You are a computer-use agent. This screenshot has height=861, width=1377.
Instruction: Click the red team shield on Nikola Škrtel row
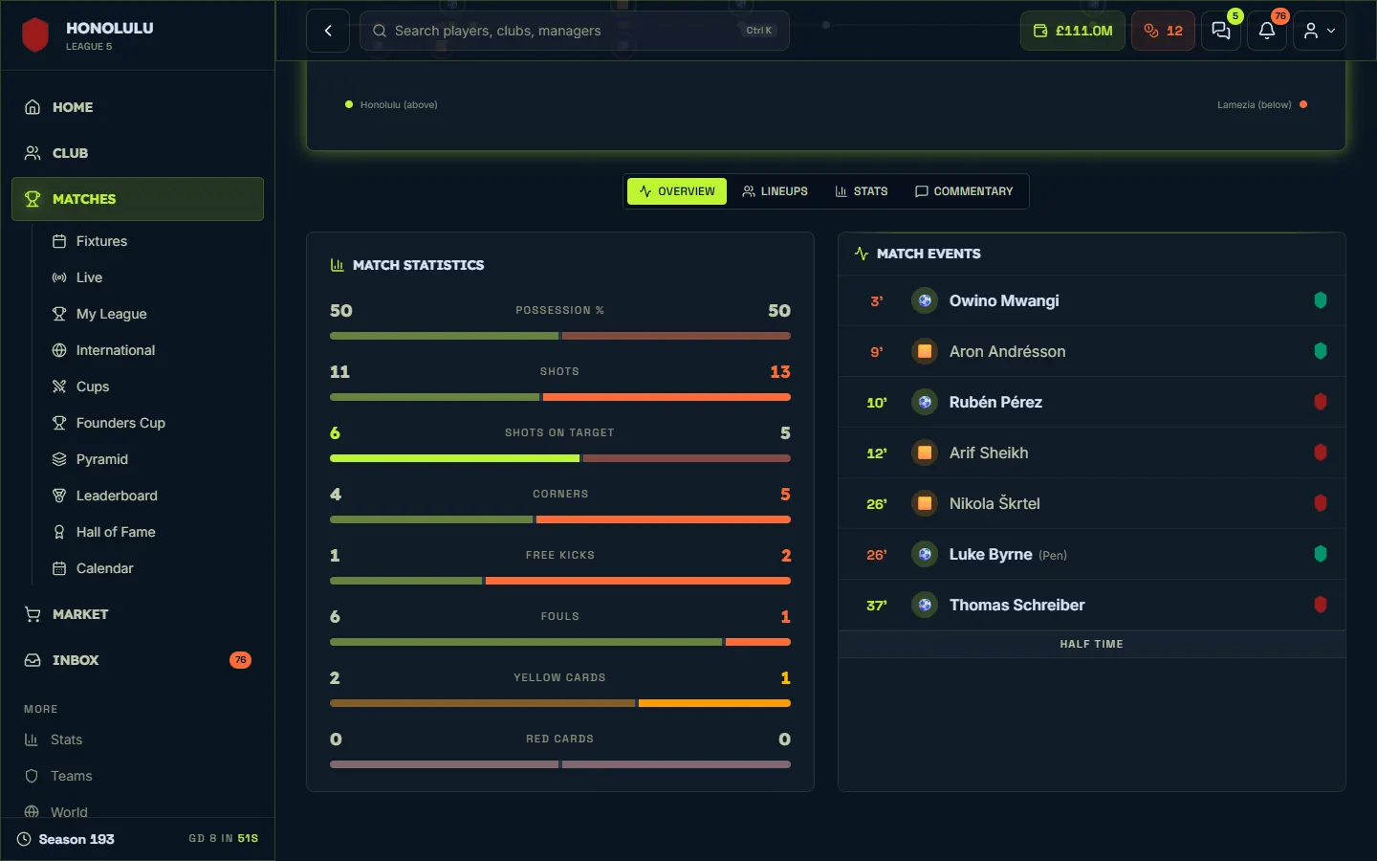[1321, 503]
